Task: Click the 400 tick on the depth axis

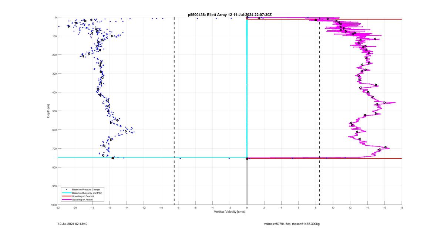Action: 54,92
